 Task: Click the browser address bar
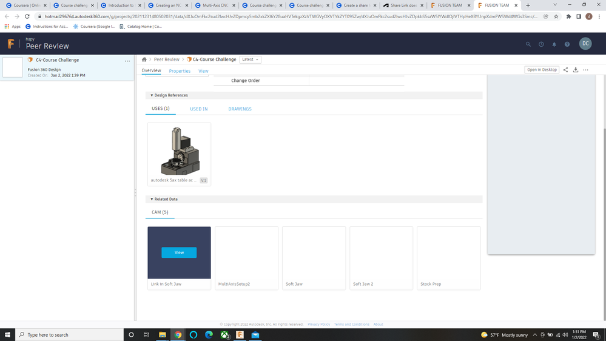click(x=290, y=16)
